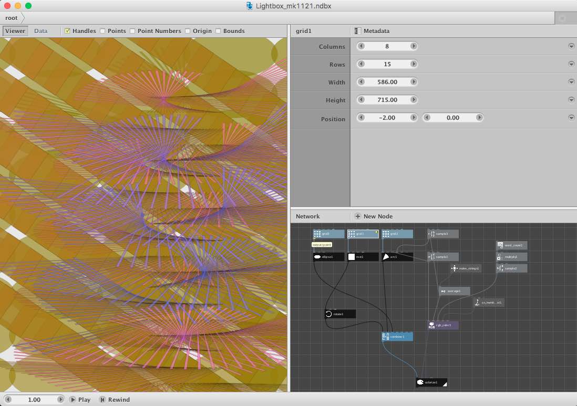Switch to the Viewer tab

[x=15, y=31]
